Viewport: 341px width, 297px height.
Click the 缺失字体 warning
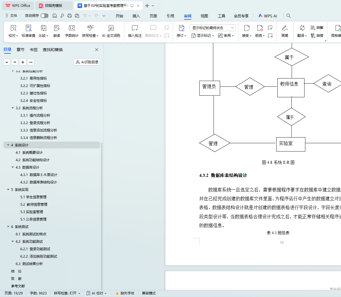click(x=125, y=293)
